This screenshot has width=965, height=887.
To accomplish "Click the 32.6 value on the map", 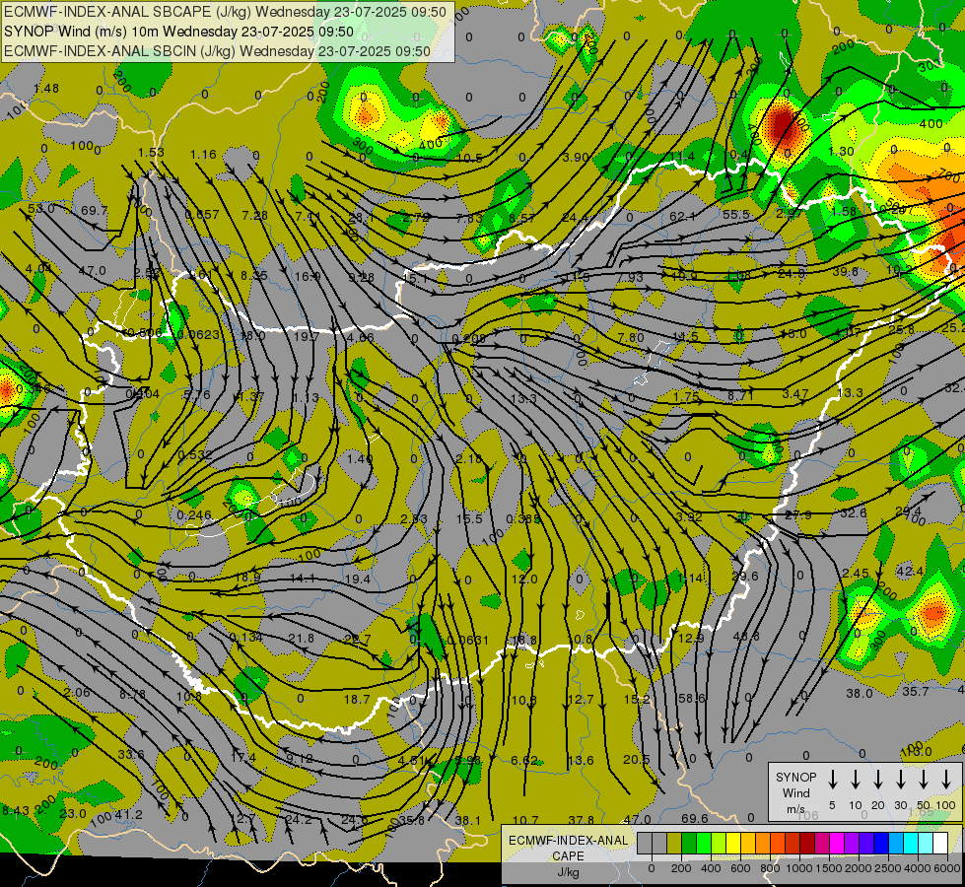I will 853,512.
